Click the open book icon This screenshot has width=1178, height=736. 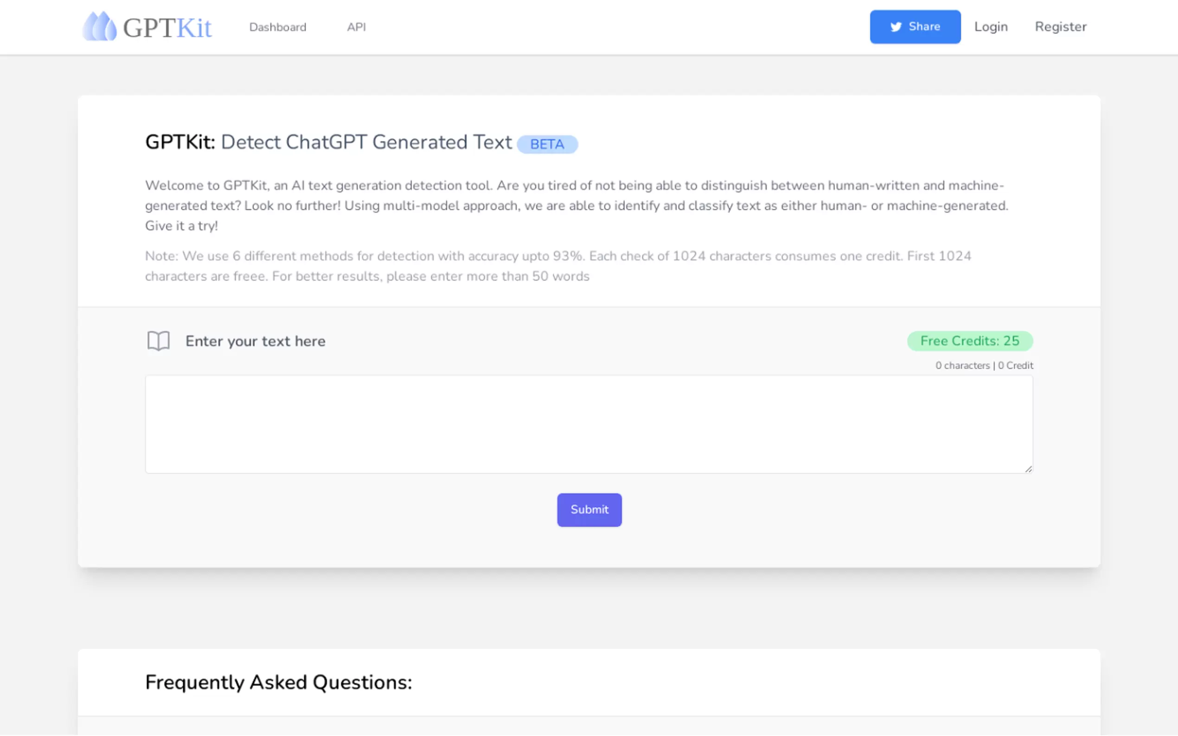click(x=158, y=341)
